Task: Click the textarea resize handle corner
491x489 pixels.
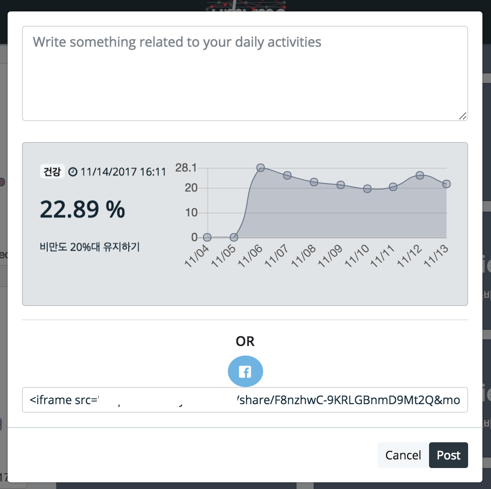Action: (x=463, y=116)
